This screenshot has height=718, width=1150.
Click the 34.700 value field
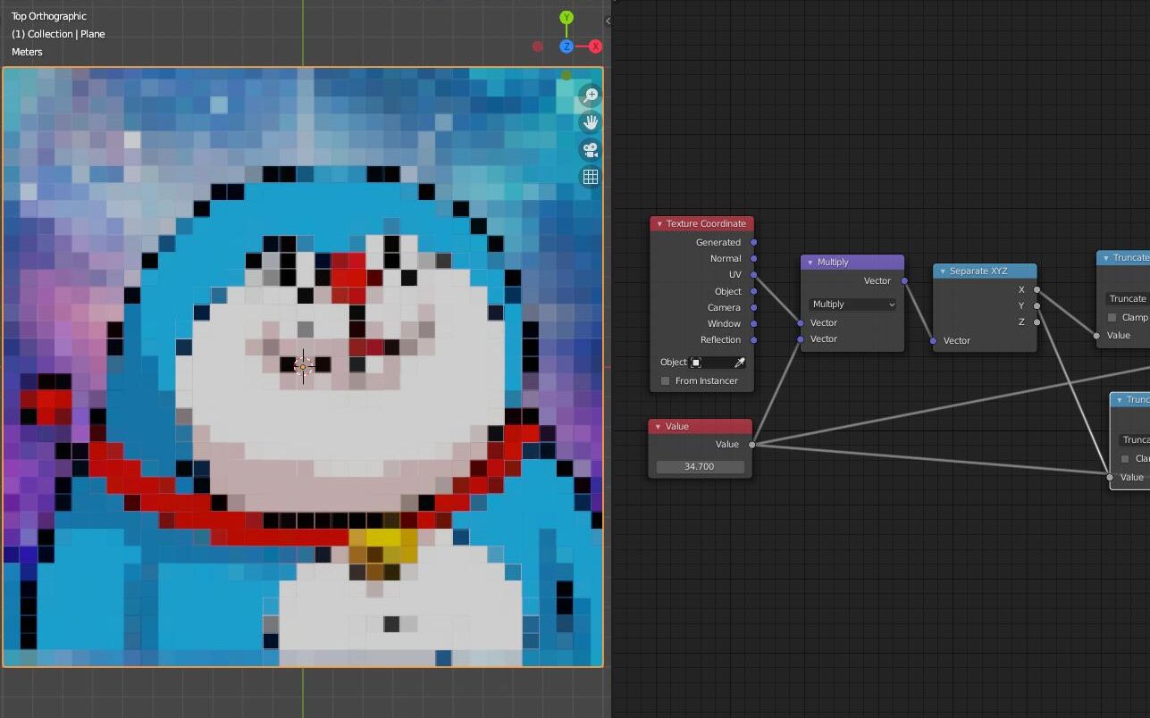tap(699, 467)
